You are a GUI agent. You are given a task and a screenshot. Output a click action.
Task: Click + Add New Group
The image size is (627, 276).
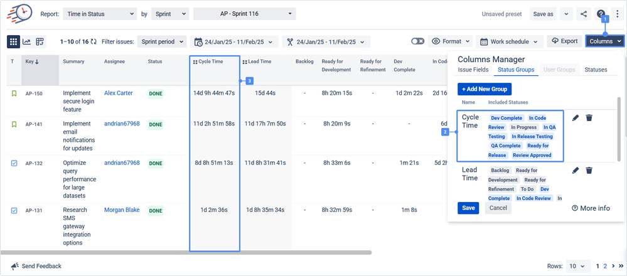[485, 88]
